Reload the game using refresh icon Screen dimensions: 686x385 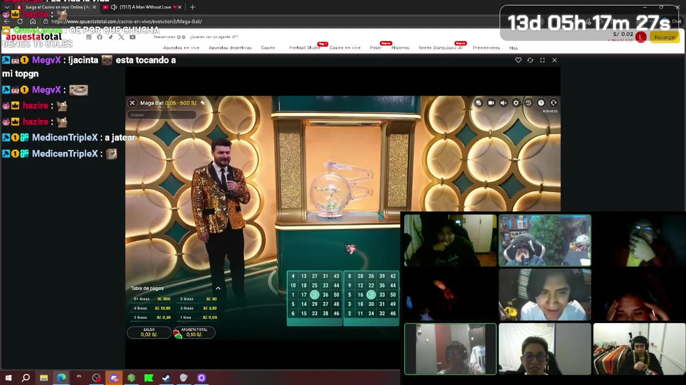[530, 60]
